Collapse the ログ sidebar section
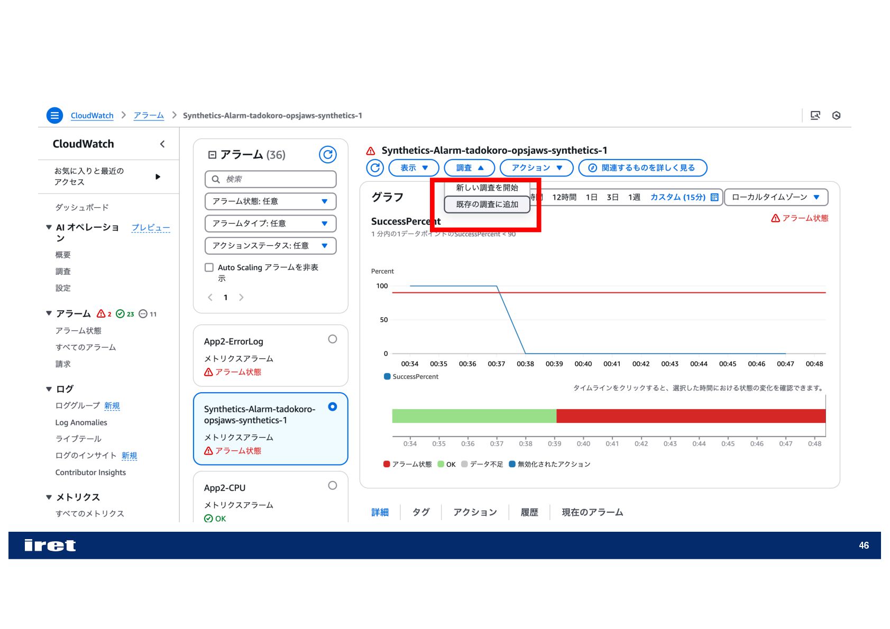The width and height of the screenshot is (890, 629). [49, 389]
